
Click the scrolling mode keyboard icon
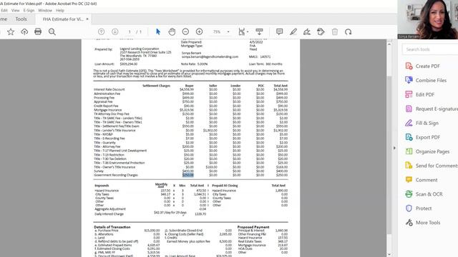pyautogui.click(x=259, y=31)
